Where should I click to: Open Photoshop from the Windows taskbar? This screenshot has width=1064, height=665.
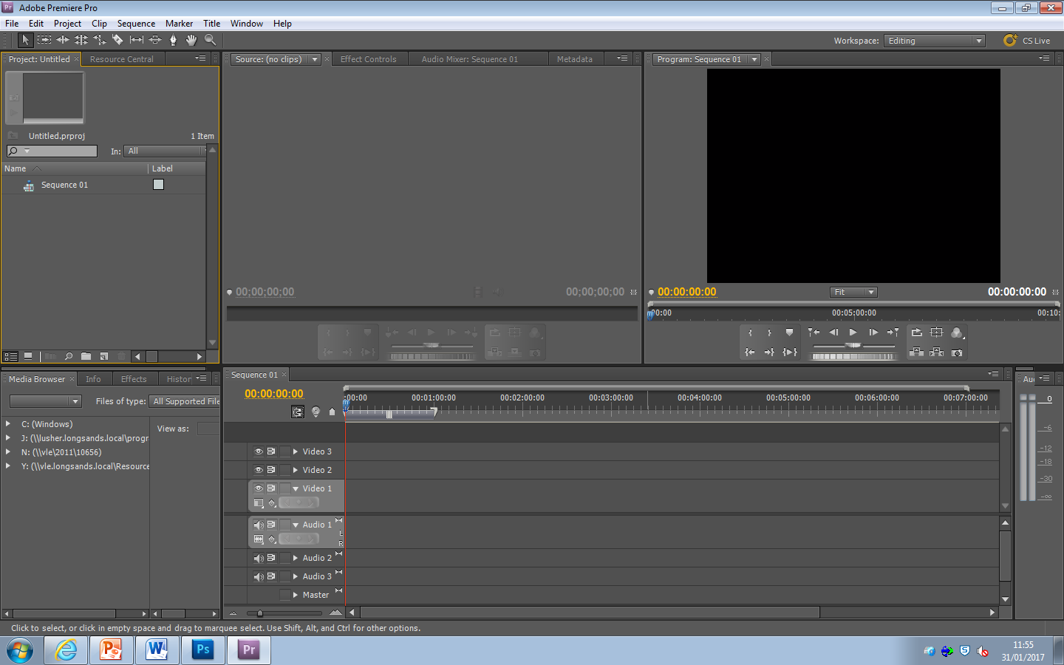point(202,650)
